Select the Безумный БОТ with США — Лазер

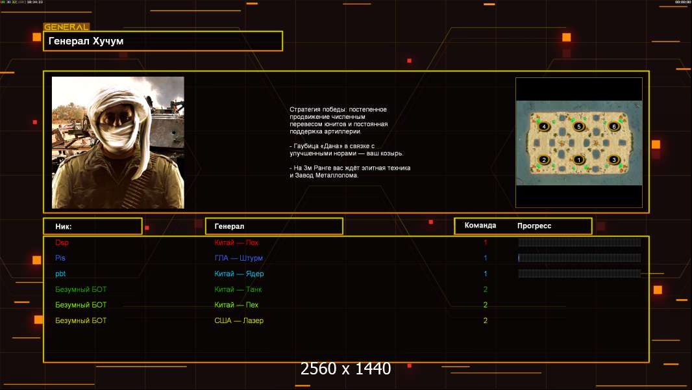80,320
